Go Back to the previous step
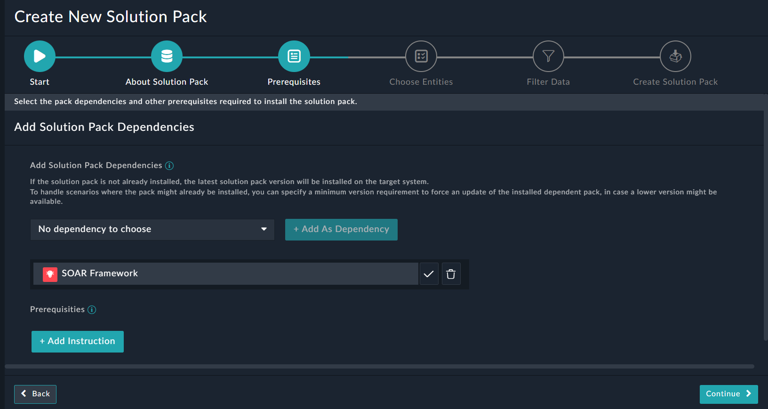768x409 pixels. pos(35,394)
